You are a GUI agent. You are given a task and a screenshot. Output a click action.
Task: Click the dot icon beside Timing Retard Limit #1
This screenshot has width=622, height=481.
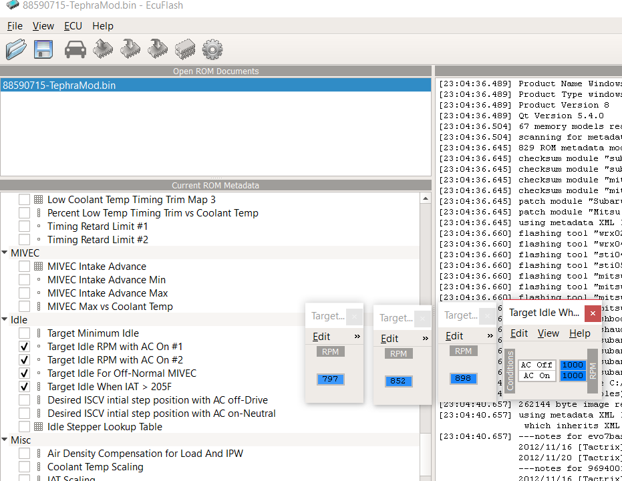click(39, 226)
